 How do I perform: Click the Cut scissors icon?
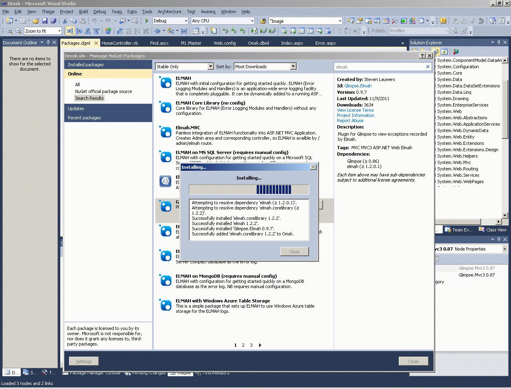(x=65, y=21)
